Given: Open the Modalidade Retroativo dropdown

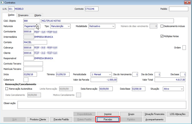Looking at the screenshot, I should pyautogui.click(x=102, y=26).
